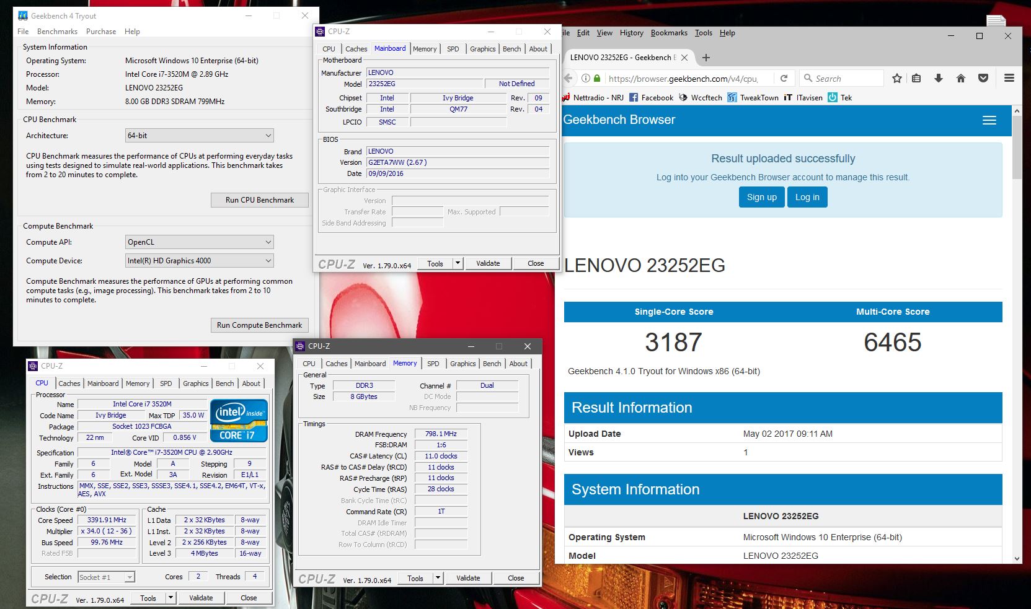Open the Firefox bookmarks list icon
The height and width of the screenshot is (609, 1031).
[x=916, y=78]
